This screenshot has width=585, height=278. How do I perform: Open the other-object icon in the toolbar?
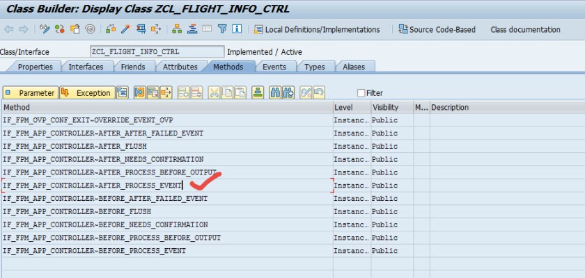(75, 29)
